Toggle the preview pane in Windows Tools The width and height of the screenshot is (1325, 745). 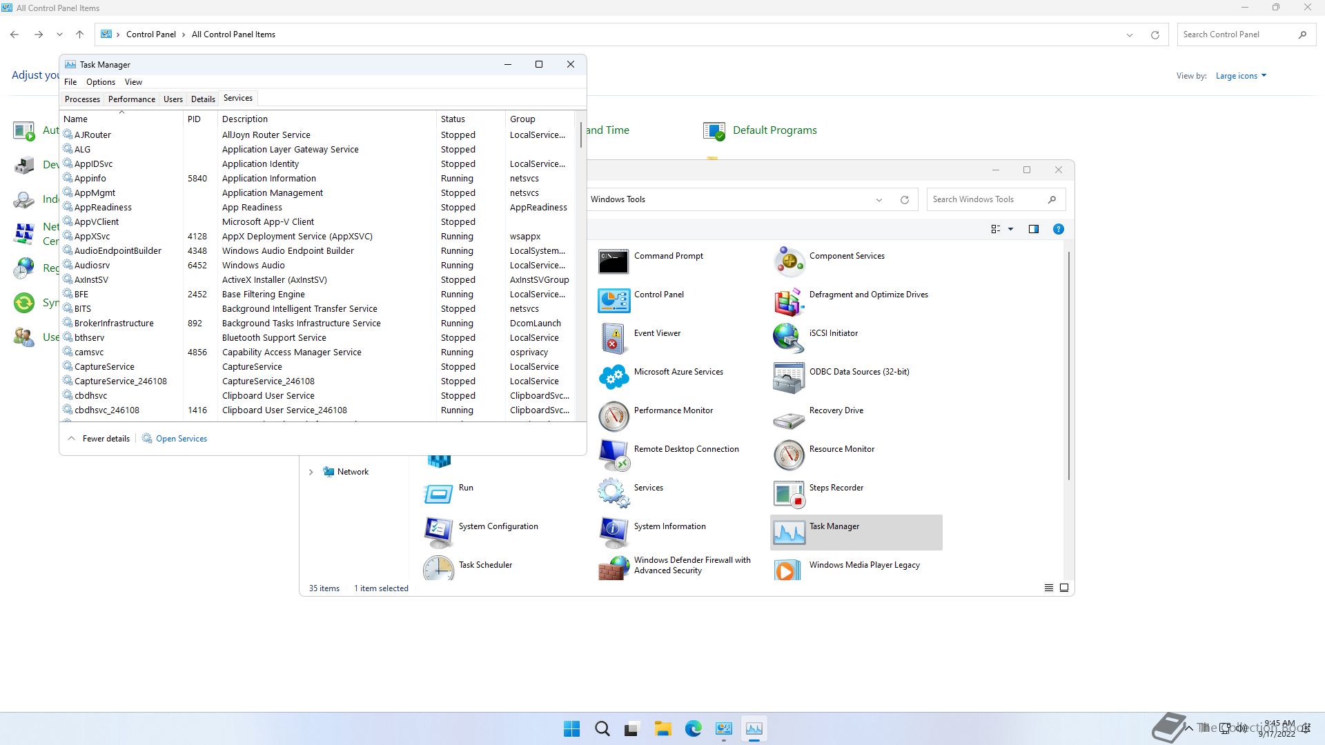tap(1033, 229)
